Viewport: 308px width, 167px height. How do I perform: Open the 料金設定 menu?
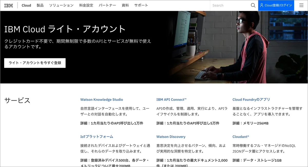pyautogui.click(x=86, y=5)
